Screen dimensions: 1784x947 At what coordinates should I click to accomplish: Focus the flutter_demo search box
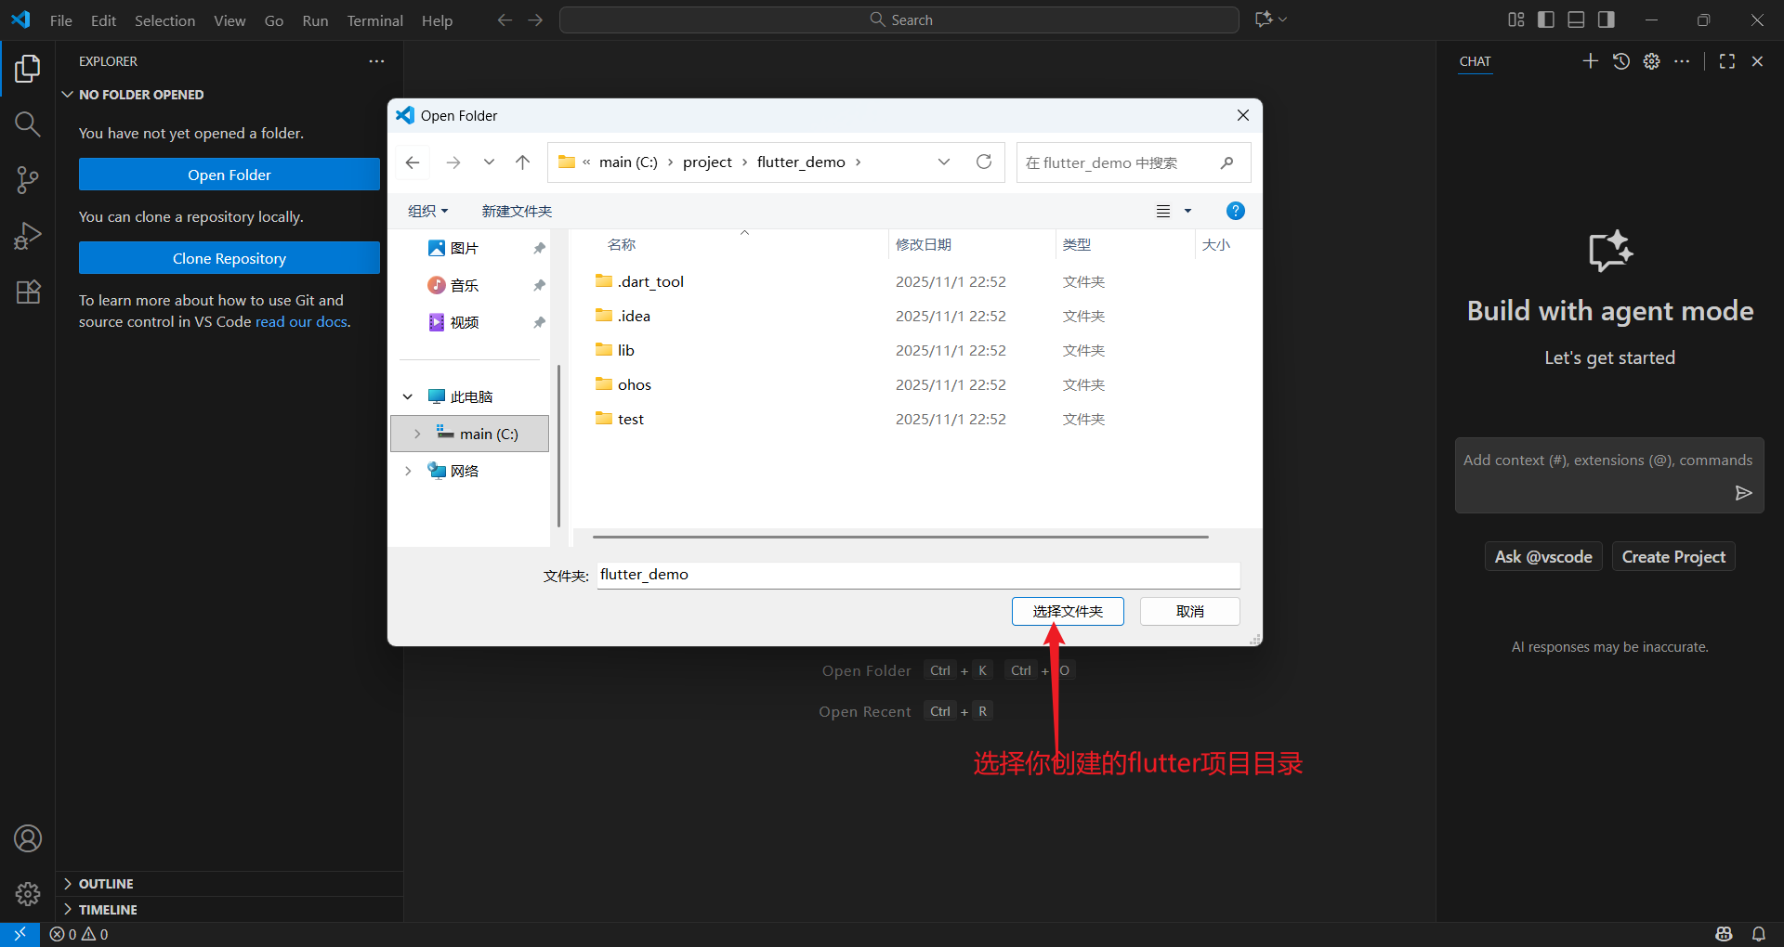pyautogui.click(x=1133, y=162)
